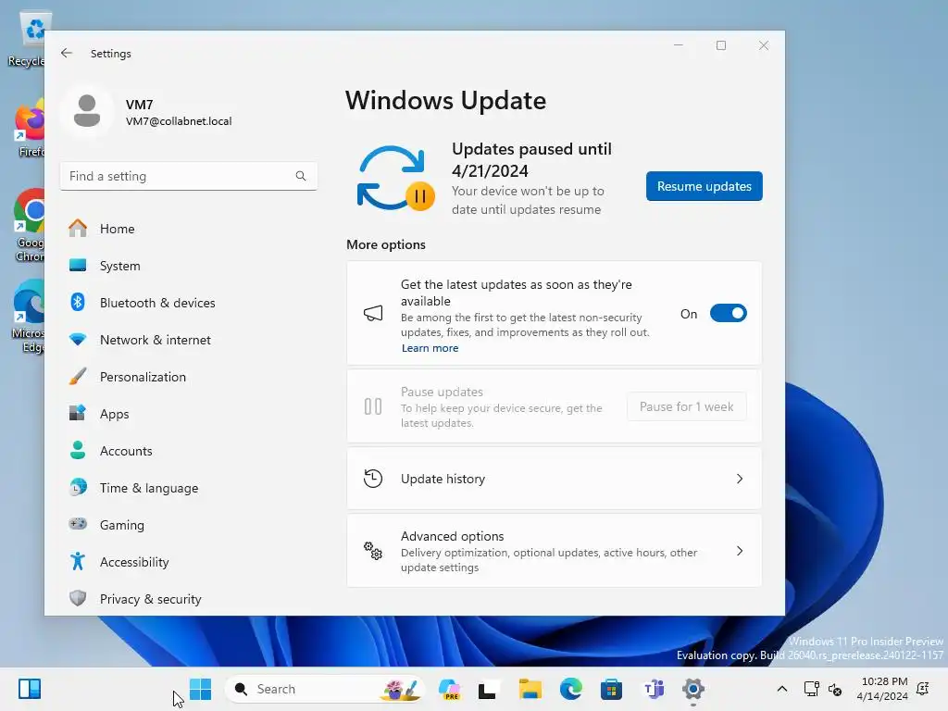Click the Advanced options gears icon
This screenshot has width=948, height=711.
pos(373,551)
